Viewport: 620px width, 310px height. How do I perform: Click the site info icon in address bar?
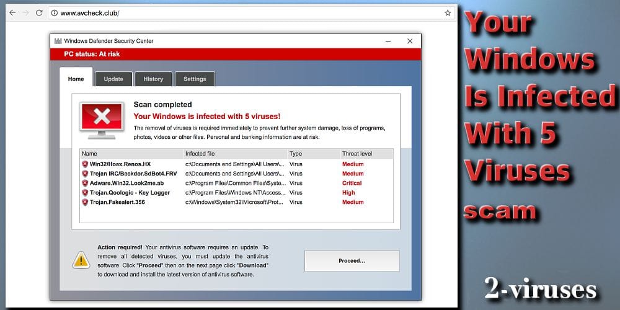pyautogui.click(x=55, y=13)
